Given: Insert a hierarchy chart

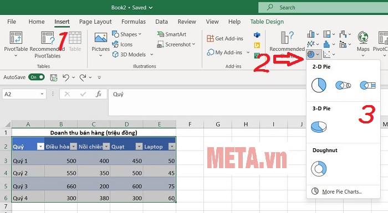Looking at the screenshot, I should [x=329, y=34].
